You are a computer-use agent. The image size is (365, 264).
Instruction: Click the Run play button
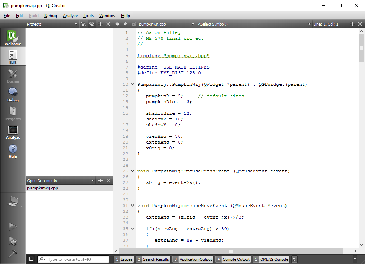pyautogui.click(x=13, y=226)
